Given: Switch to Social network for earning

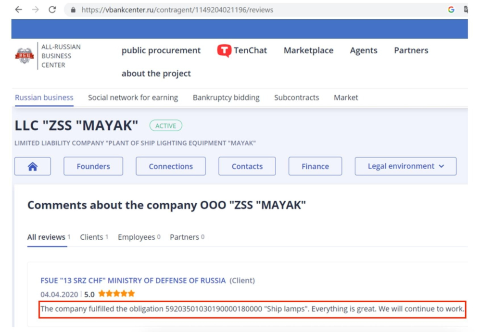Looking at the screenshot, I should pos(133,98).
